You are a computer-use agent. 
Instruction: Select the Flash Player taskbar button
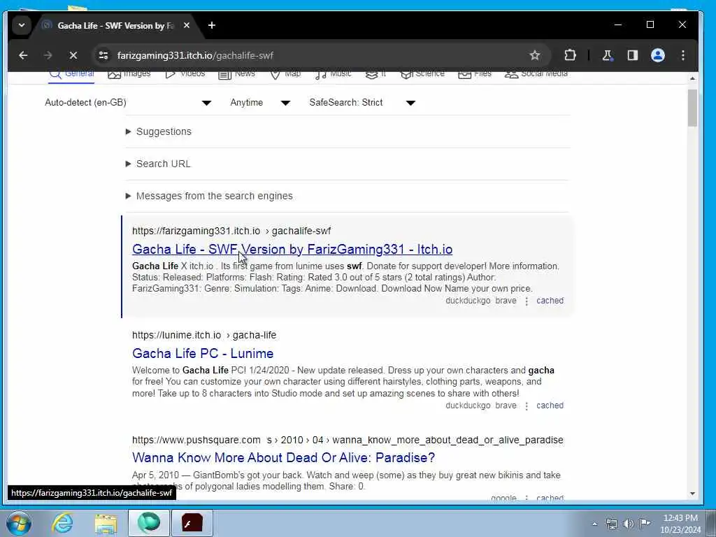pos(192,523)
